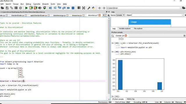Stop debugging with blue square
This screenshot has width=186, height=104.
73,8
